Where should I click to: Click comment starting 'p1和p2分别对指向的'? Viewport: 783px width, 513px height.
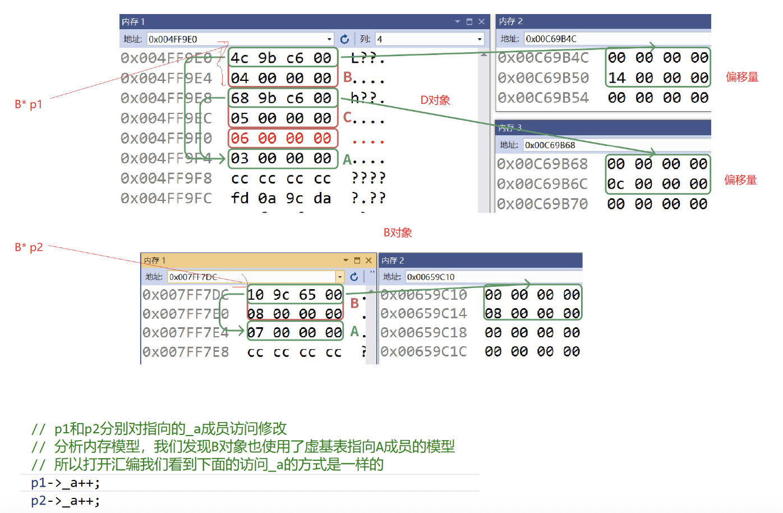point(159,429)
